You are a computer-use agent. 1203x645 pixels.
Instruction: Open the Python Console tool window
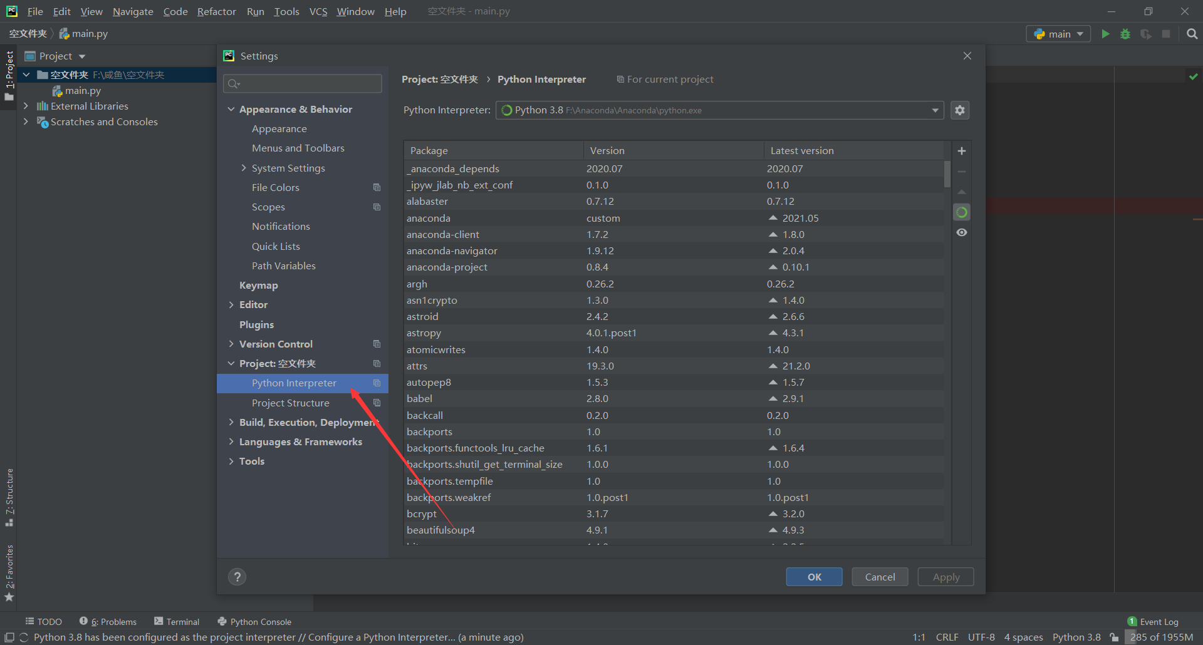[x=254, y=622]
